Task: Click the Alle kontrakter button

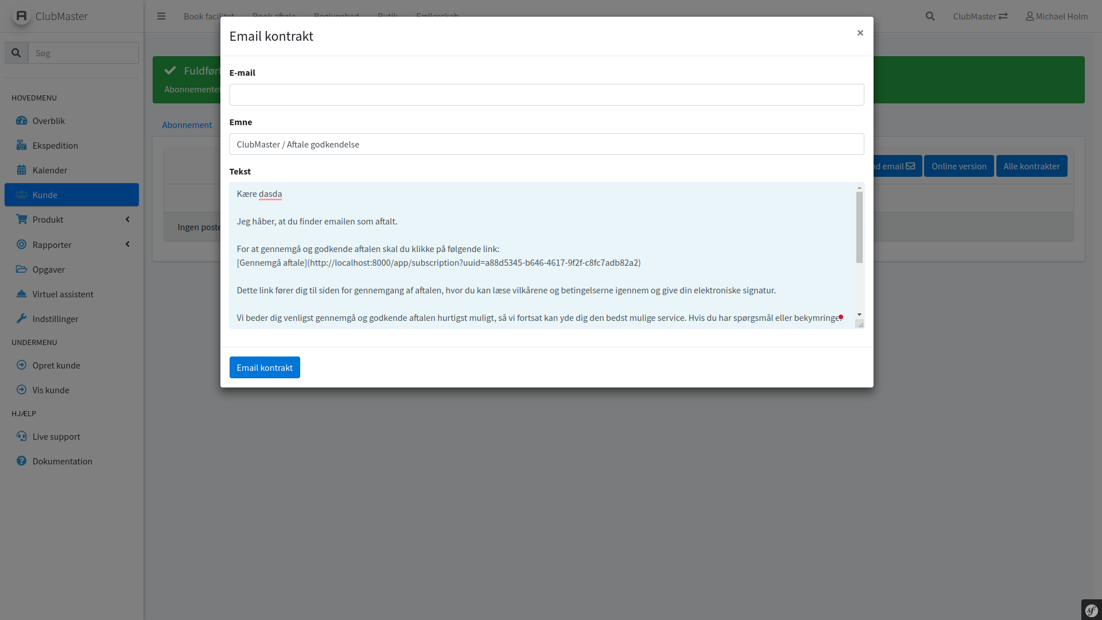Action: [1031, 166]
